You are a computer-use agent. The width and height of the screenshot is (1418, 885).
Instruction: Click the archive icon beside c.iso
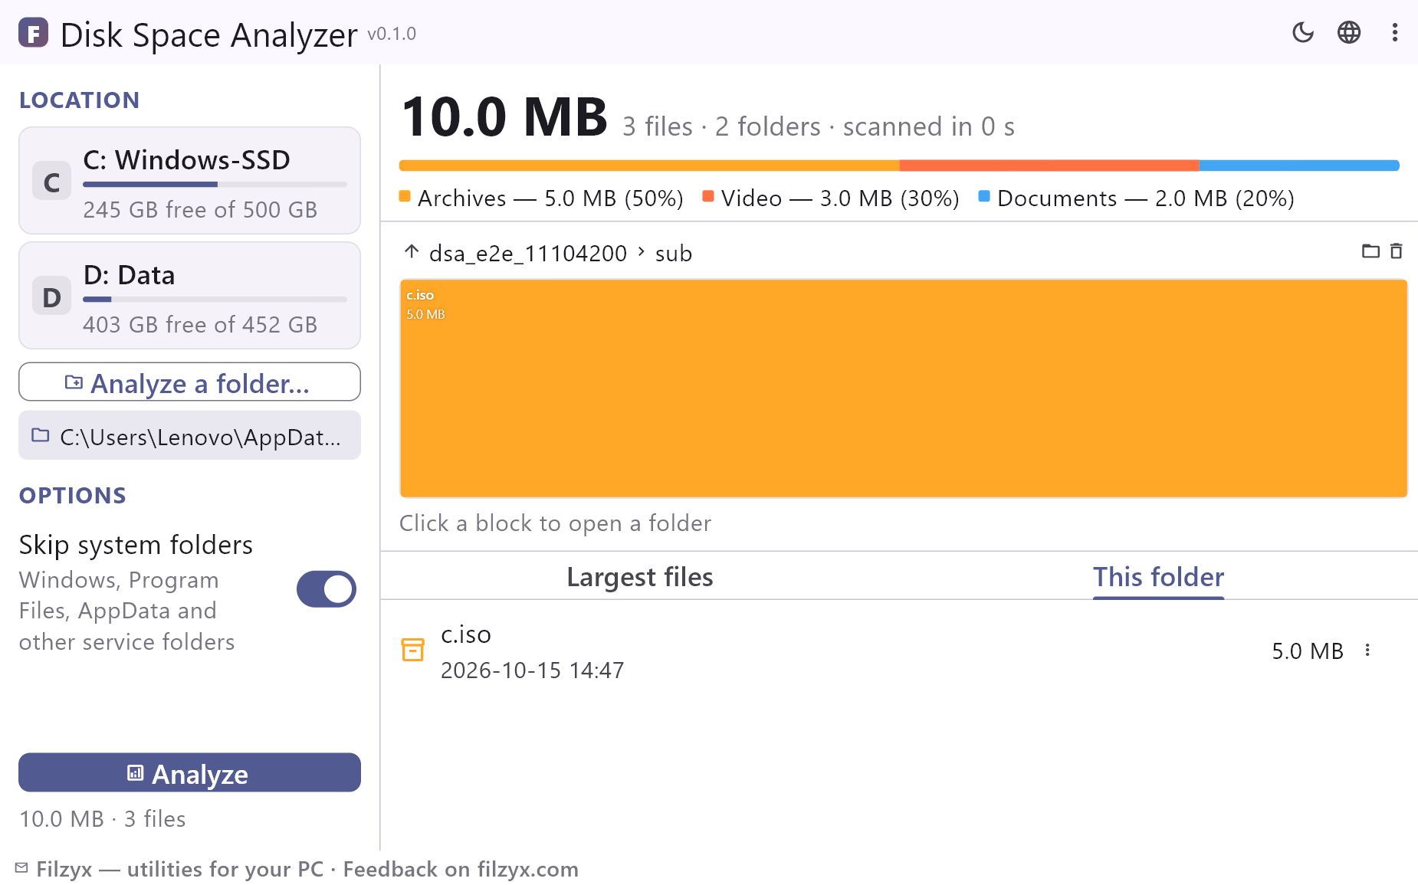click(x=413, y=650)
